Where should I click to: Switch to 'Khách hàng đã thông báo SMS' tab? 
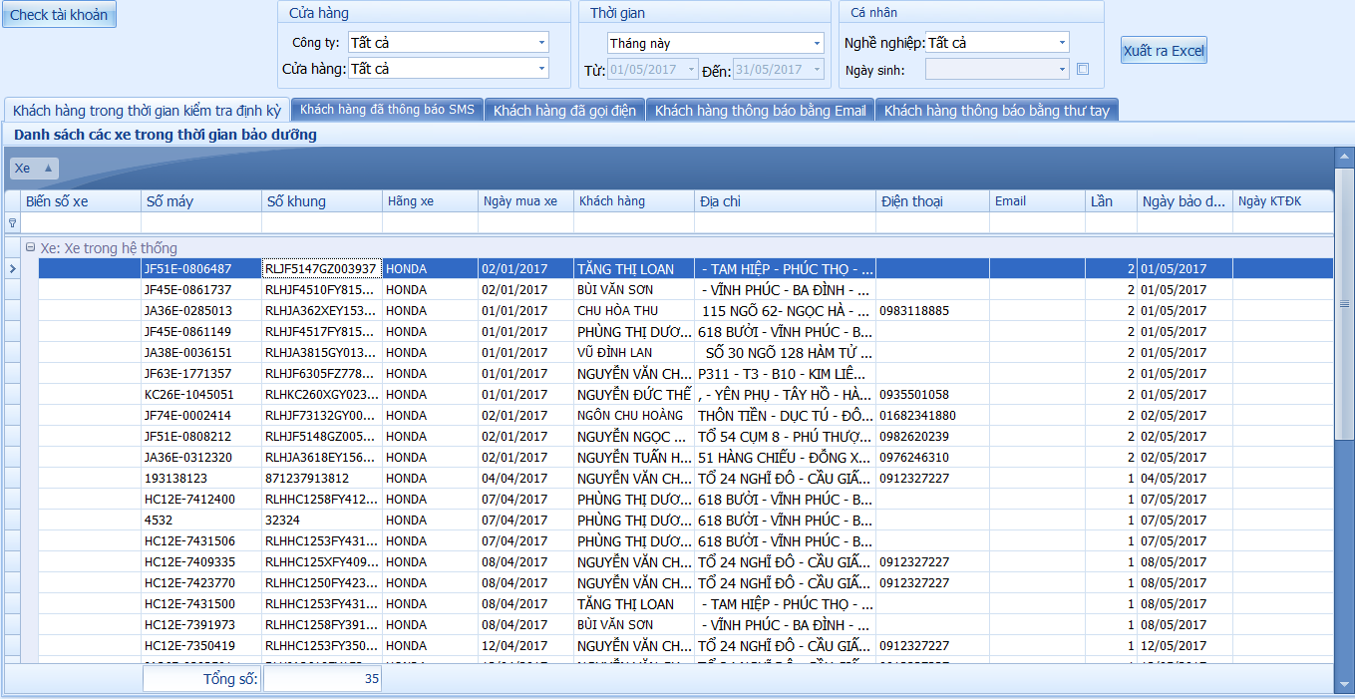(387, 110)
